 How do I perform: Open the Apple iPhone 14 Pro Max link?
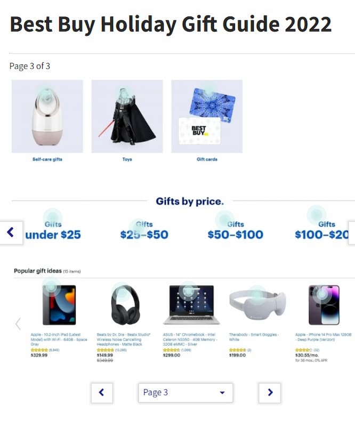pyautogui.click(x=323, y=337)
